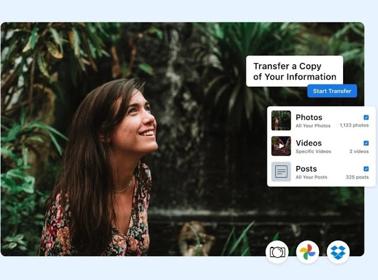
Task: Choose the Dropbox icon
Action: [338, 252]
